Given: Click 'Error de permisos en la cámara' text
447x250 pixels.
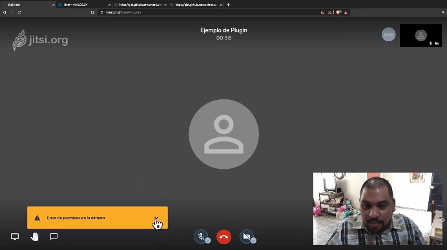Looking at the screenshot, I should [76, 218].
